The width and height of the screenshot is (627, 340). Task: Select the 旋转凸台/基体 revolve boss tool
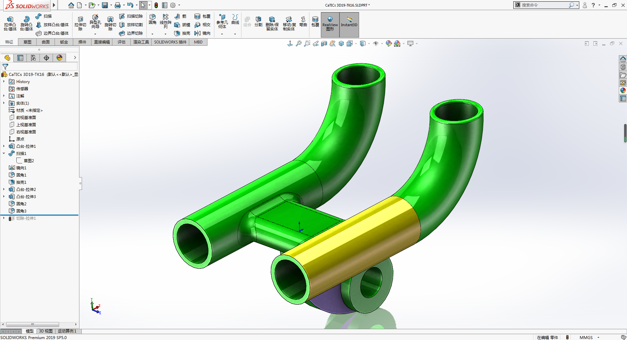click(x=26, y=24)
